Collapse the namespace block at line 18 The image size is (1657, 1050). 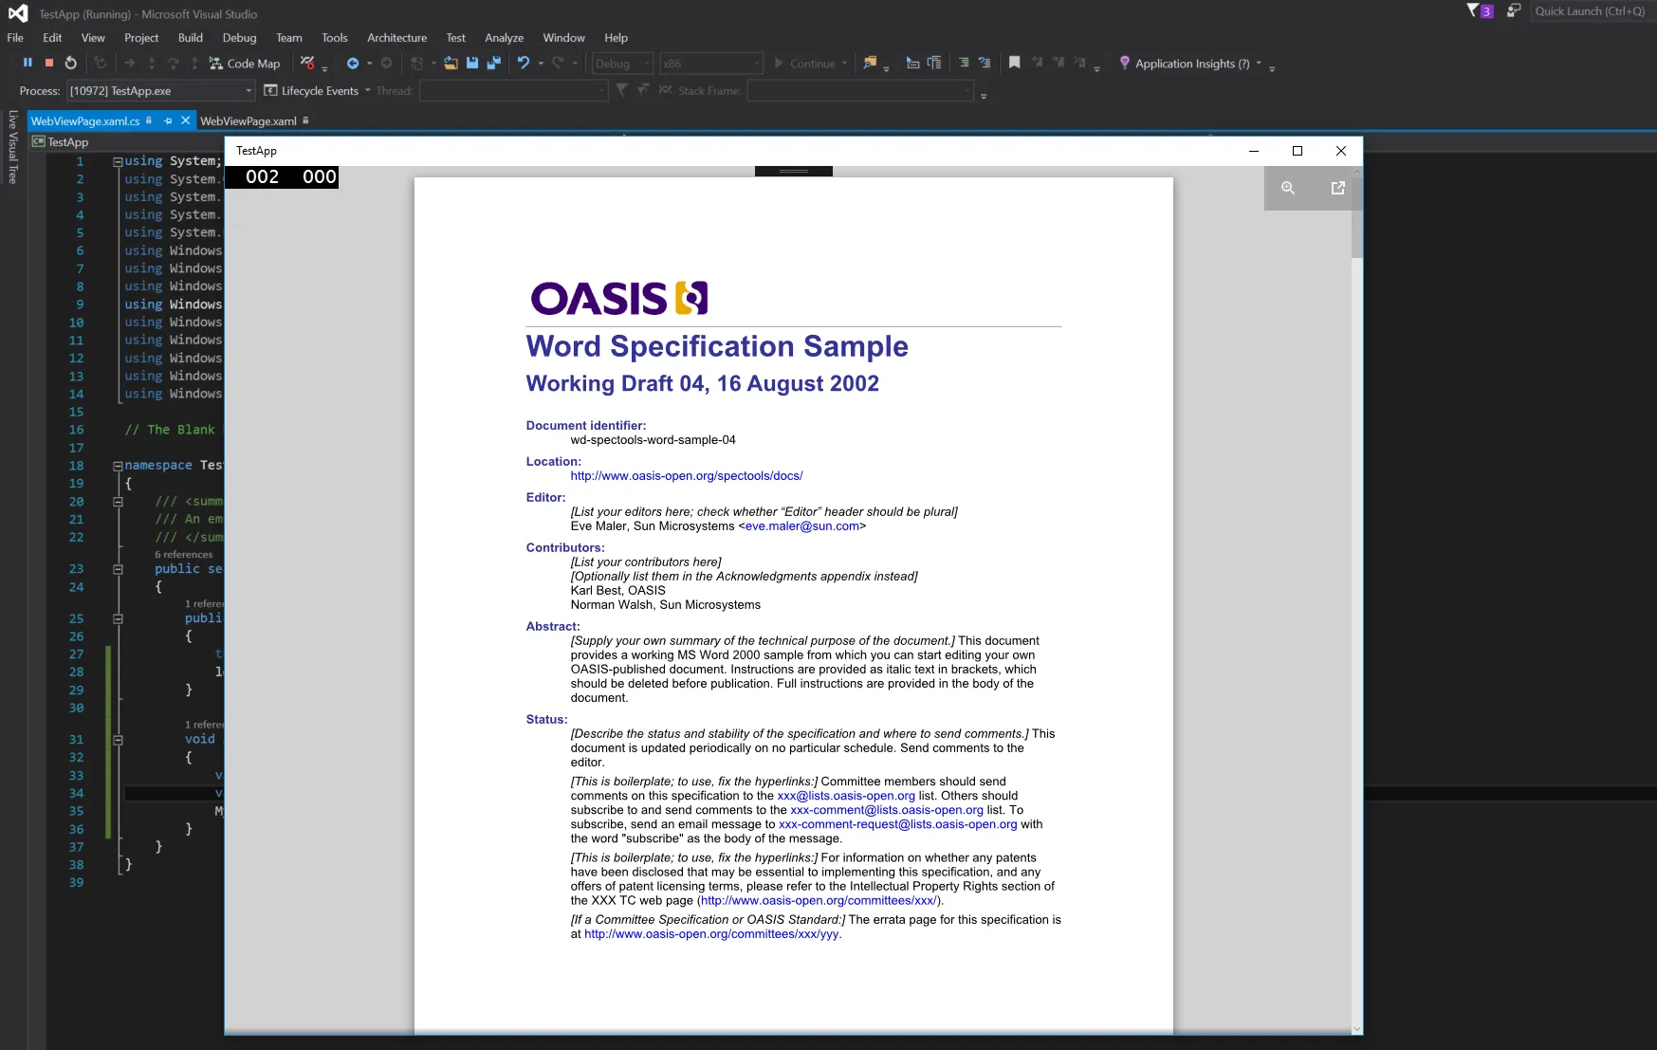[x=118, y=466]
